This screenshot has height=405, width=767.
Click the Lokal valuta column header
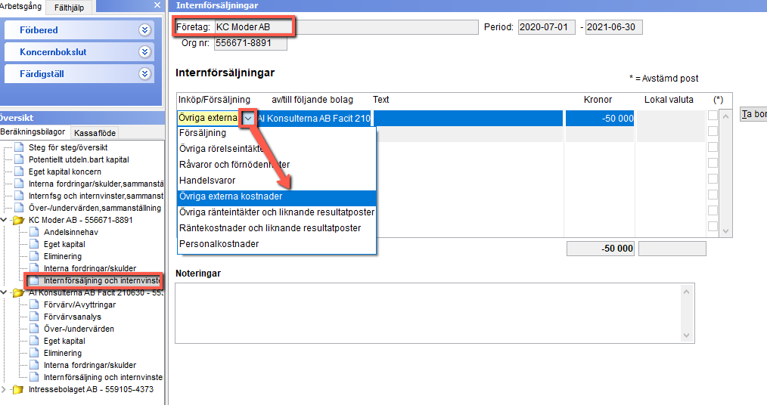click(669, 100)
